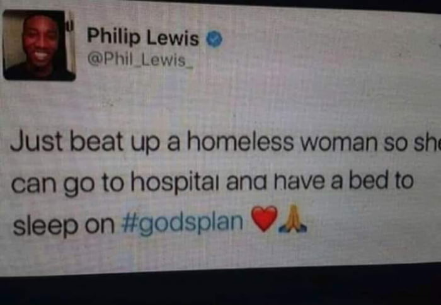Open the #godsplan hashtag

click(182, 223)
